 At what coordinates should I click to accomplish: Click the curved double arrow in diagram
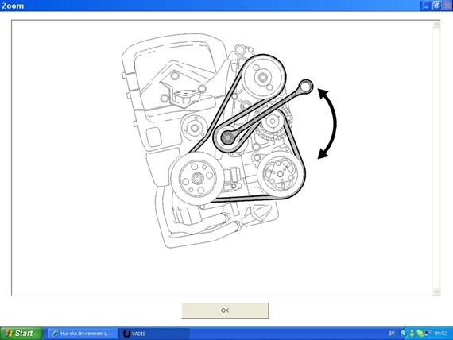(327, 124)
